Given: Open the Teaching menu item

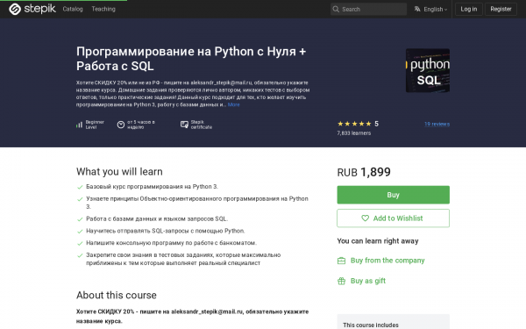Looking at the screenshot, I should pos(103,9).
